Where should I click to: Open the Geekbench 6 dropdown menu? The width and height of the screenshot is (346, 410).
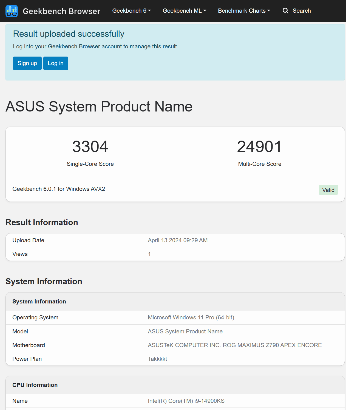point(132,11)
